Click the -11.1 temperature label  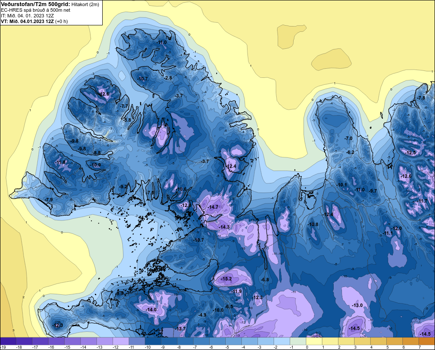pos(388,233)
